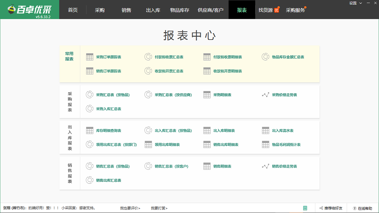
Task: Open the 采购订单跟踪表 table icon
Action: (90, 57)
